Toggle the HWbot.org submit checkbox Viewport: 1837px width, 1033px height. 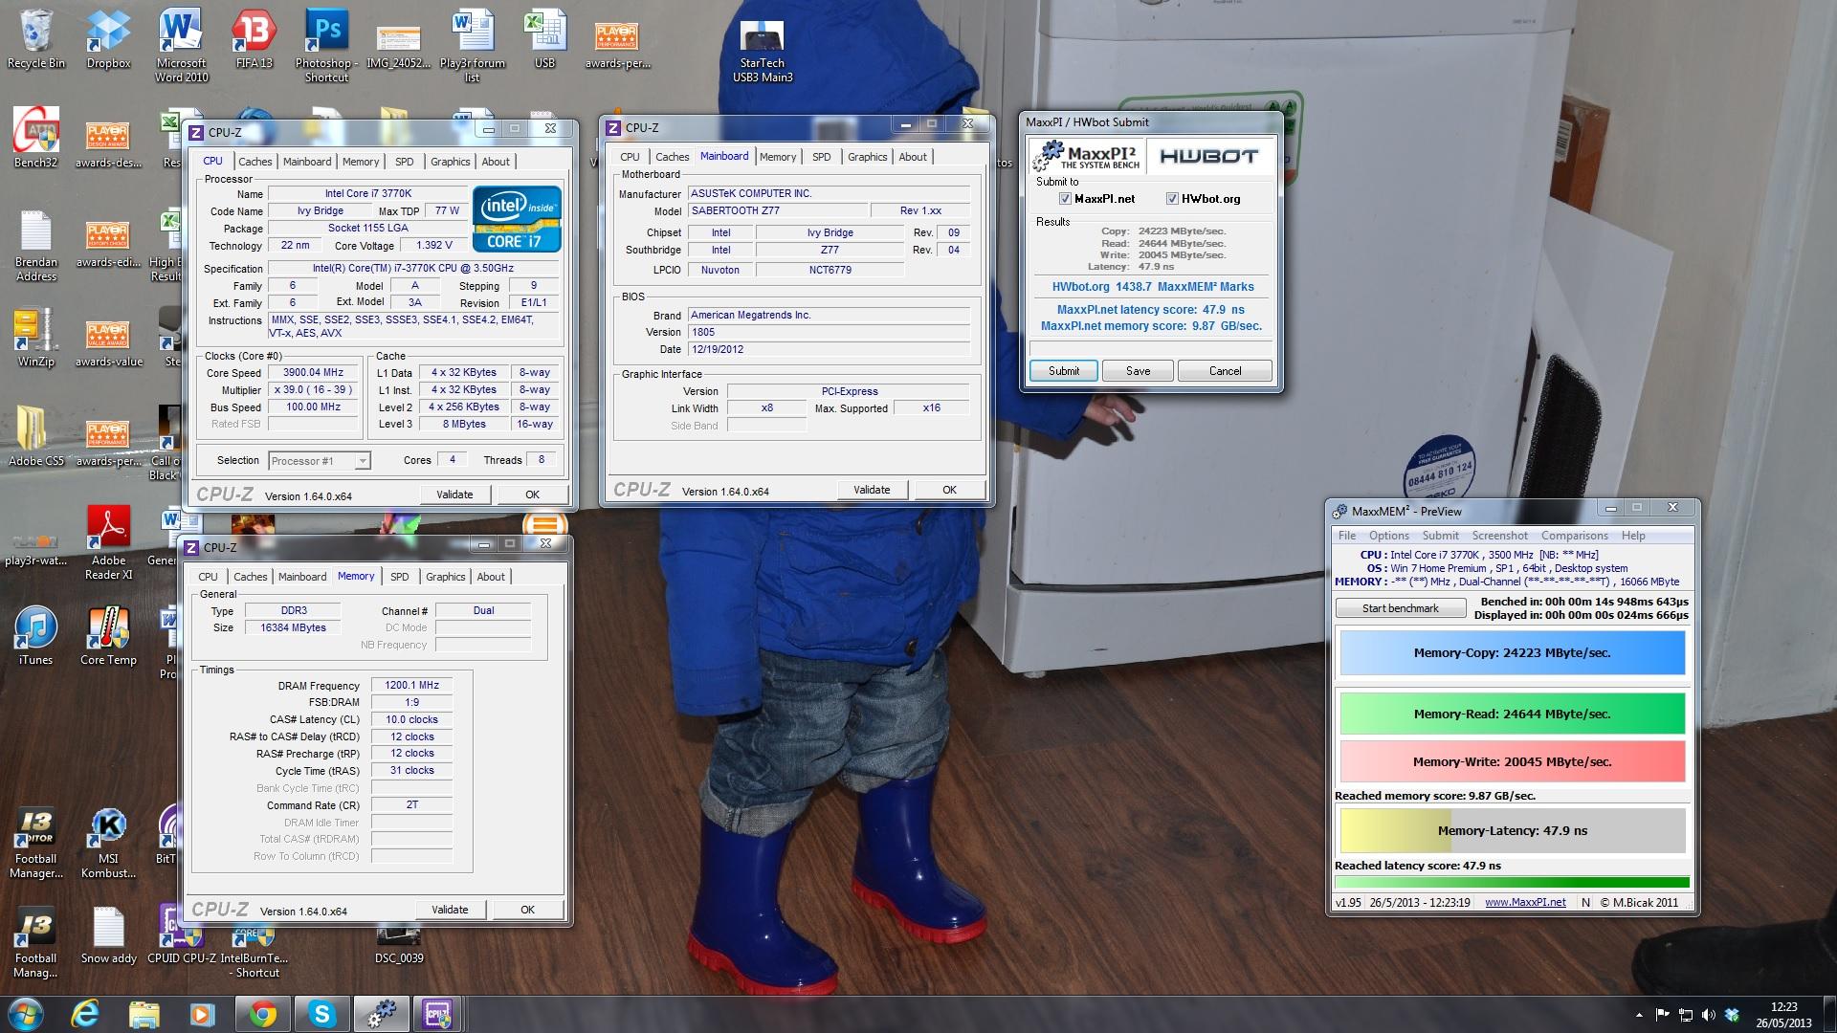point(1172,199)
